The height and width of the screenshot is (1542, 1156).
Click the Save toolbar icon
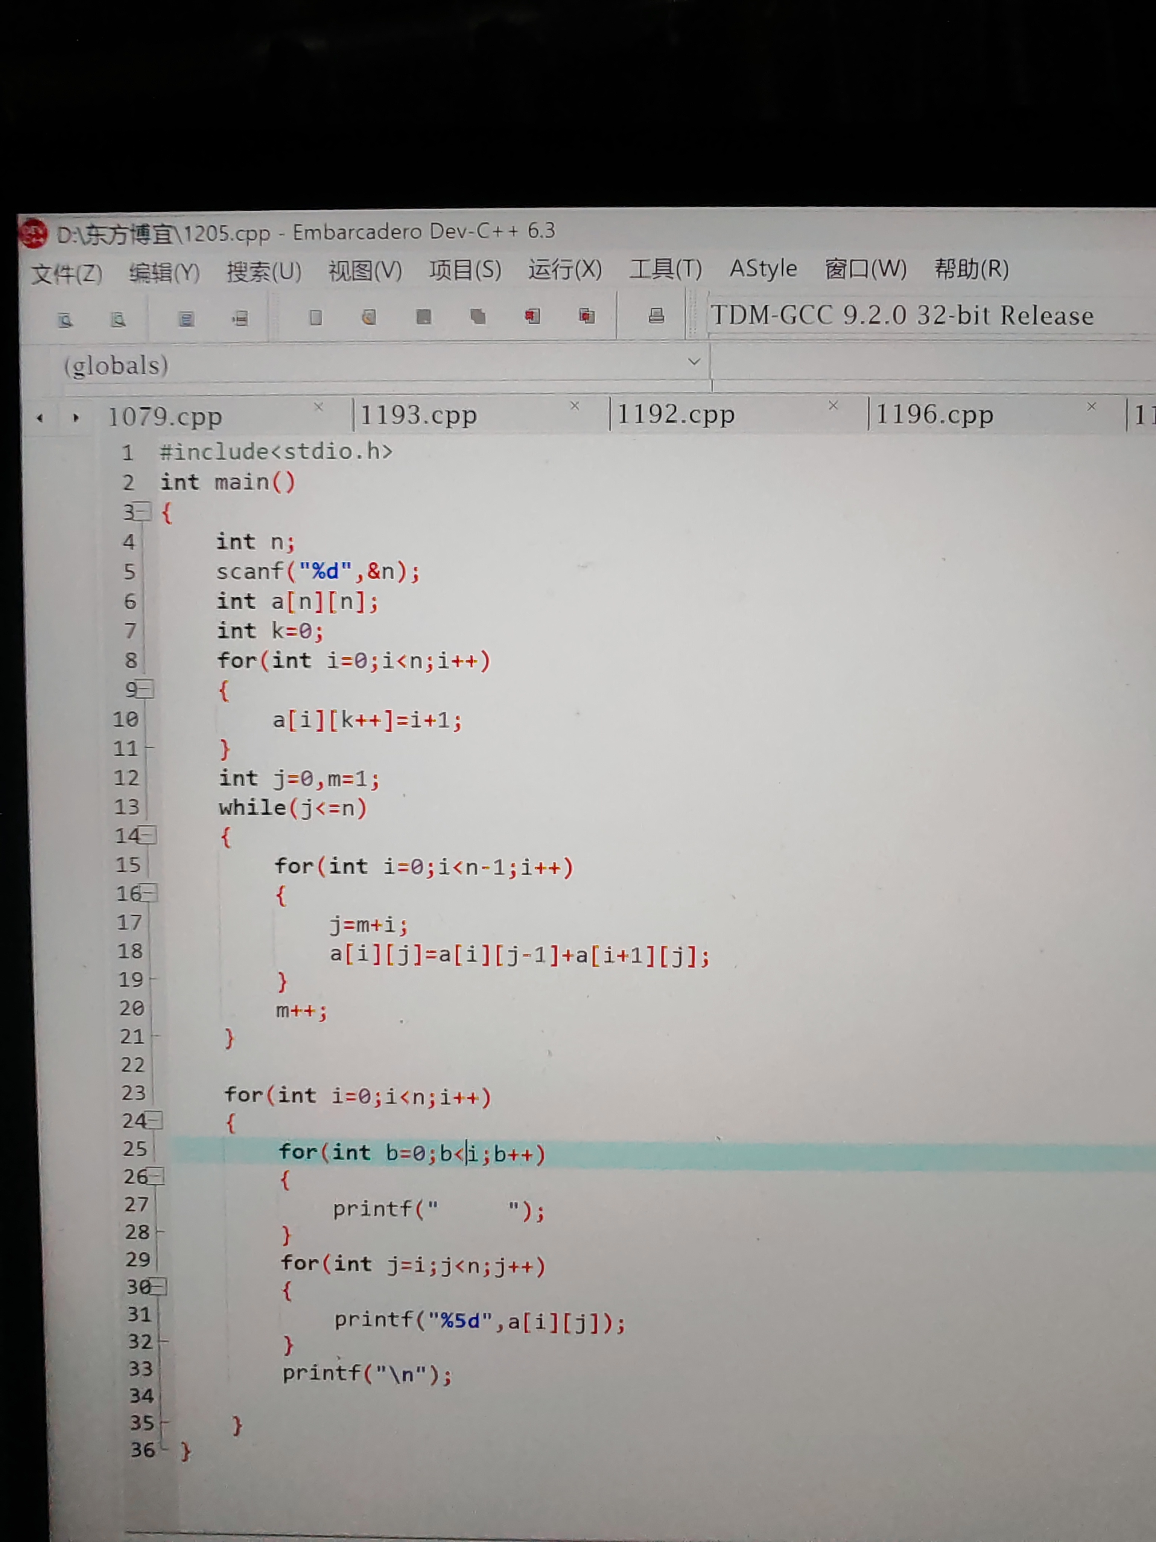point(423,317)
